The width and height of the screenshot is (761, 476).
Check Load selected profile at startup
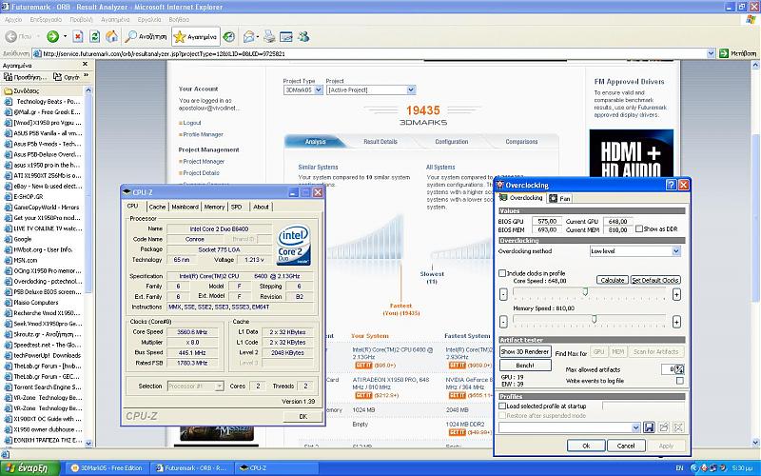pos(502,406)
